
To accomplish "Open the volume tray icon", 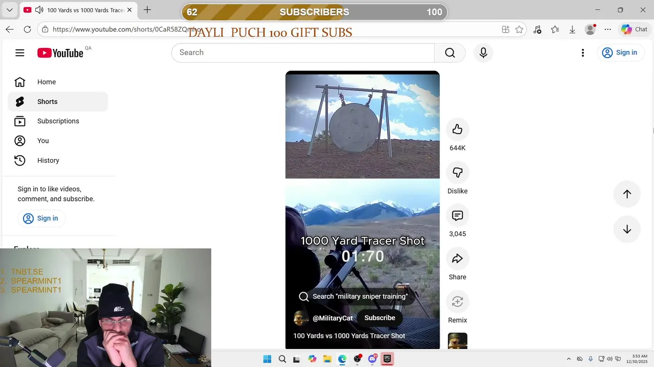I will (610, 359).
